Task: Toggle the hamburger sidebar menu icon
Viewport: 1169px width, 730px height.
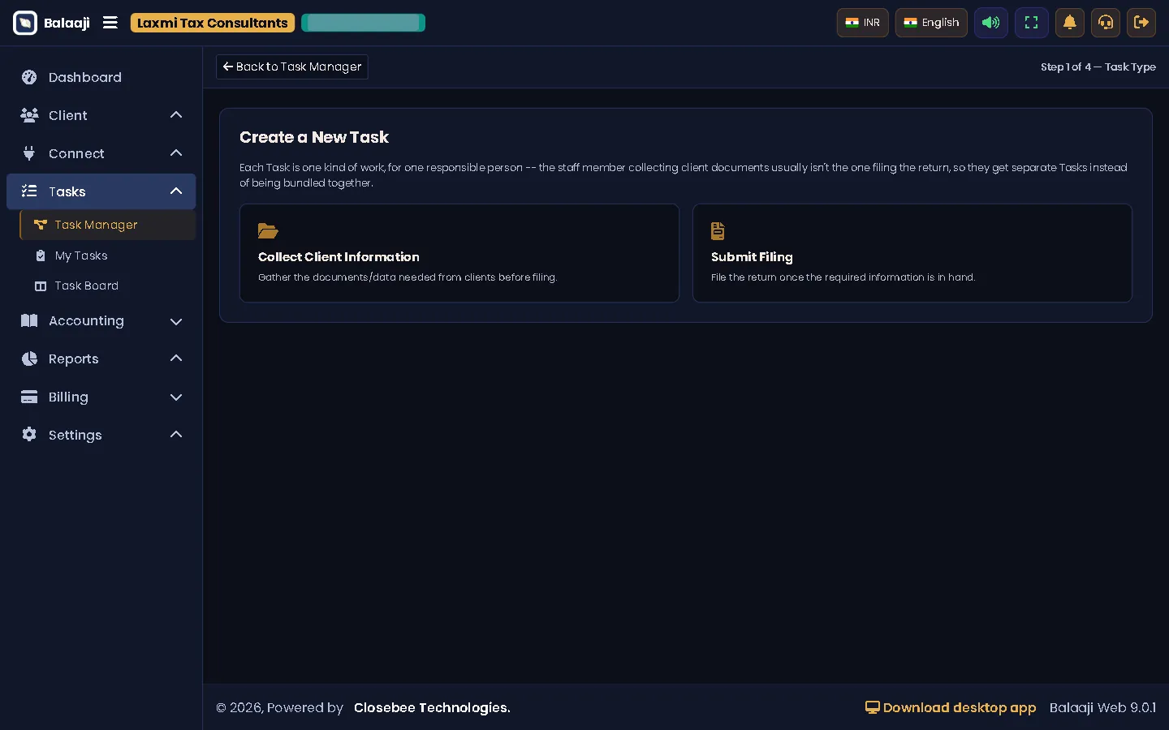Action: coord(110,23)
